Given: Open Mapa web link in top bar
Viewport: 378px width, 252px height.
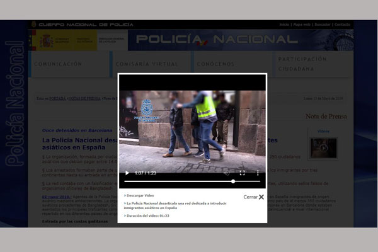Looking at the screenshot, I should coord(302,25).
